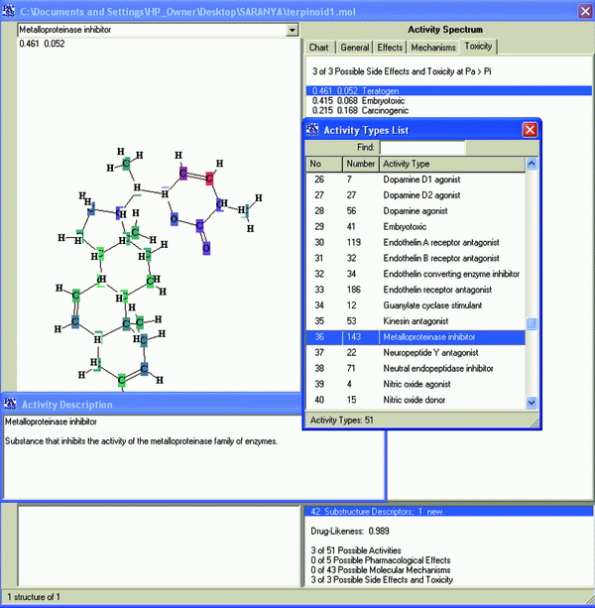Screen dimensions: 595x608
Task: Select Dopamine D1 agonist row
Action: (x=416, y=180)
